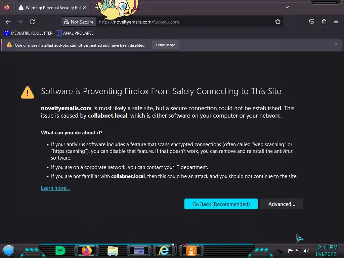
Task: Launch Internet Explorer from the taskbar
Action: coord(165,250)
